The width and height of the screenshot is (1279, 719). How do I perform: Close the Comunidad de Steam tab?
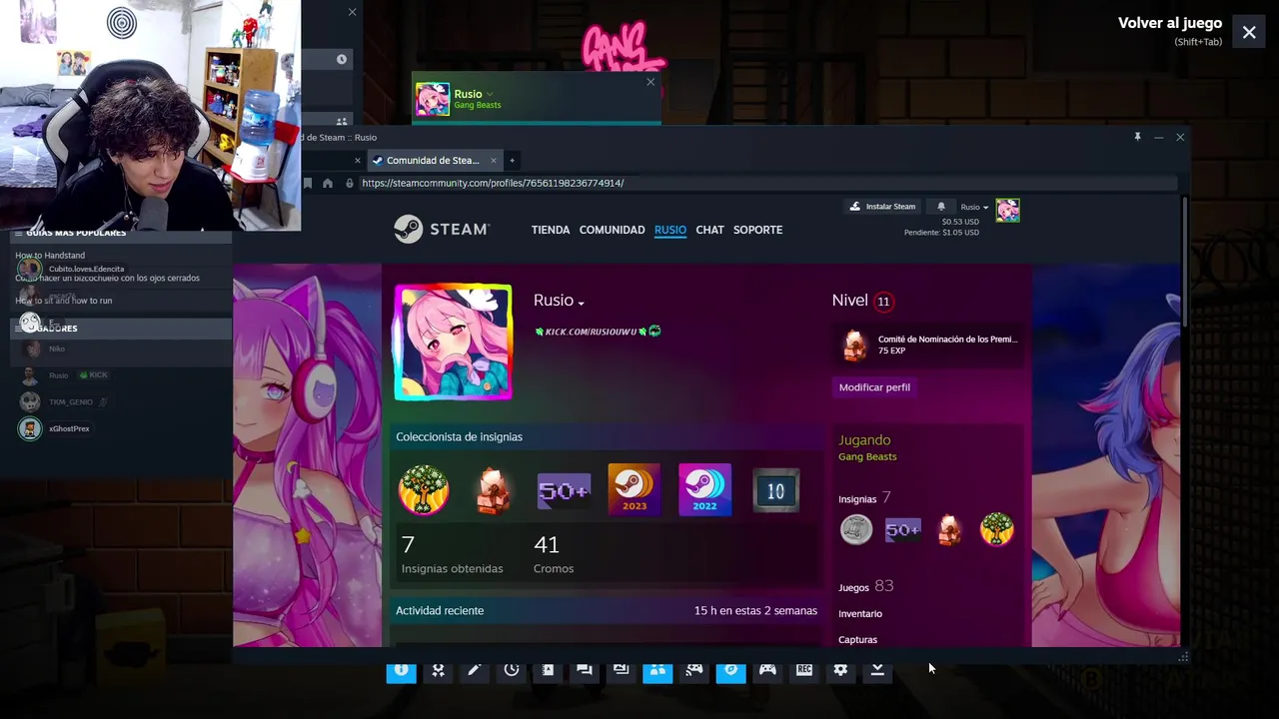(x=493, y=160)
